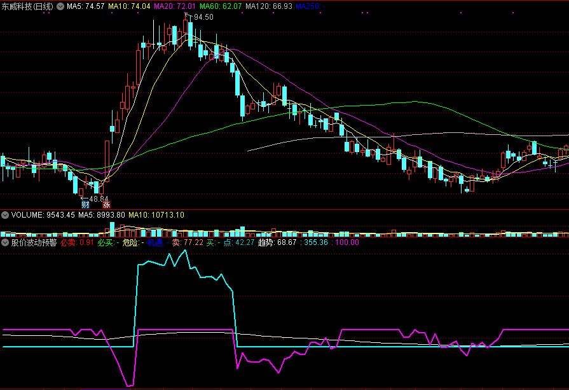This screenshot has width=569, height=390.
Task: Click the 股价波动预警 indicator name
Action: pos(34,242)
